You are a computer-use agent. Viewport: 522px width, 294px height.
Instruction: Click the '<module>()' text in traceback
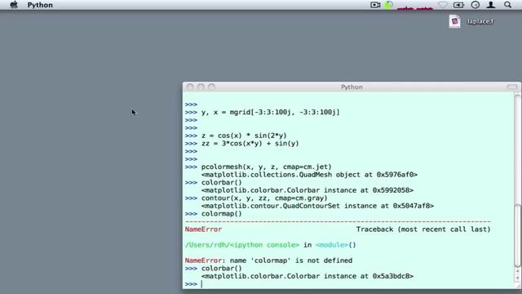[335, 245]
